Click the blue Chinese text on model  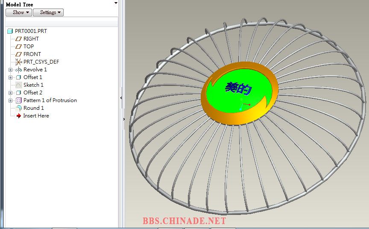point(238,89)
